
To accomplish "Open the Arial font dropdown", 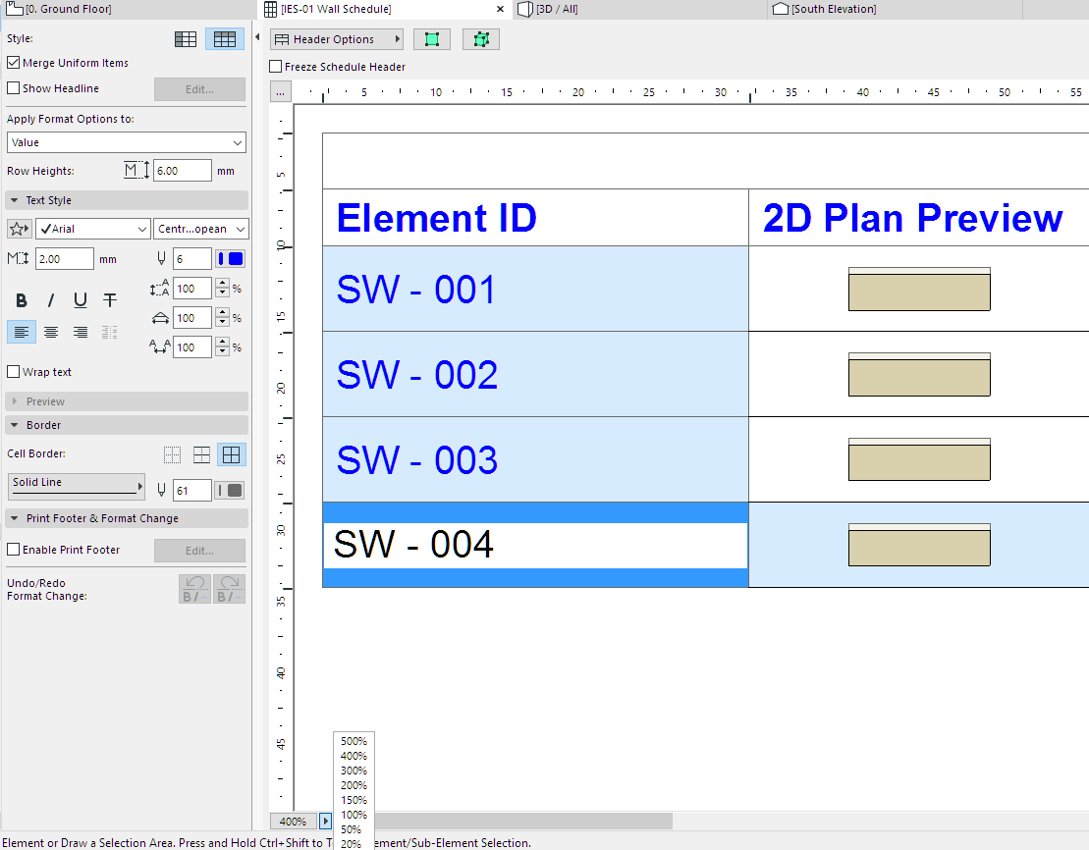I will pos(92,229).
